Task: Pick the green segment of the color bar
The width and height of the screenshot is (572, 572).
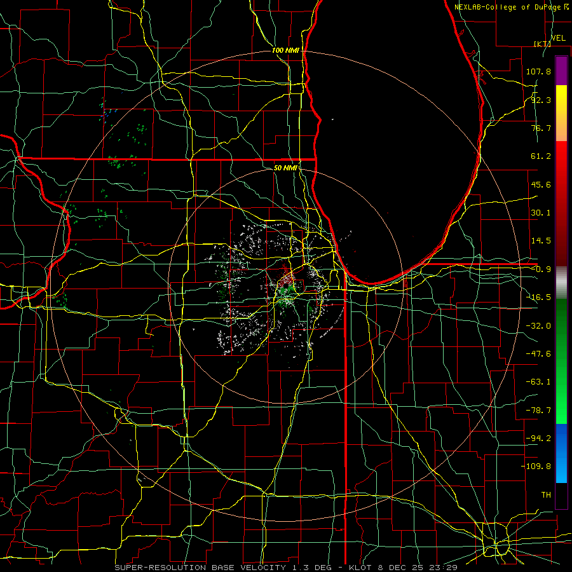Action: coord(561,361)
